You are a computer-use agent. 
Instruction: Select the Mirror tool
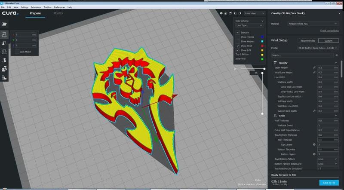point(4,60)
